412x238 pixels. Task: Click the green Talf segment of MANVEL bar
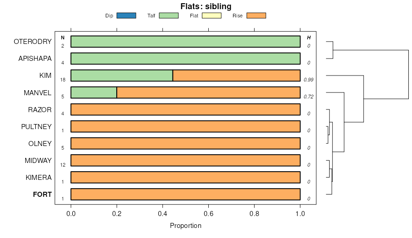point(94,92)
